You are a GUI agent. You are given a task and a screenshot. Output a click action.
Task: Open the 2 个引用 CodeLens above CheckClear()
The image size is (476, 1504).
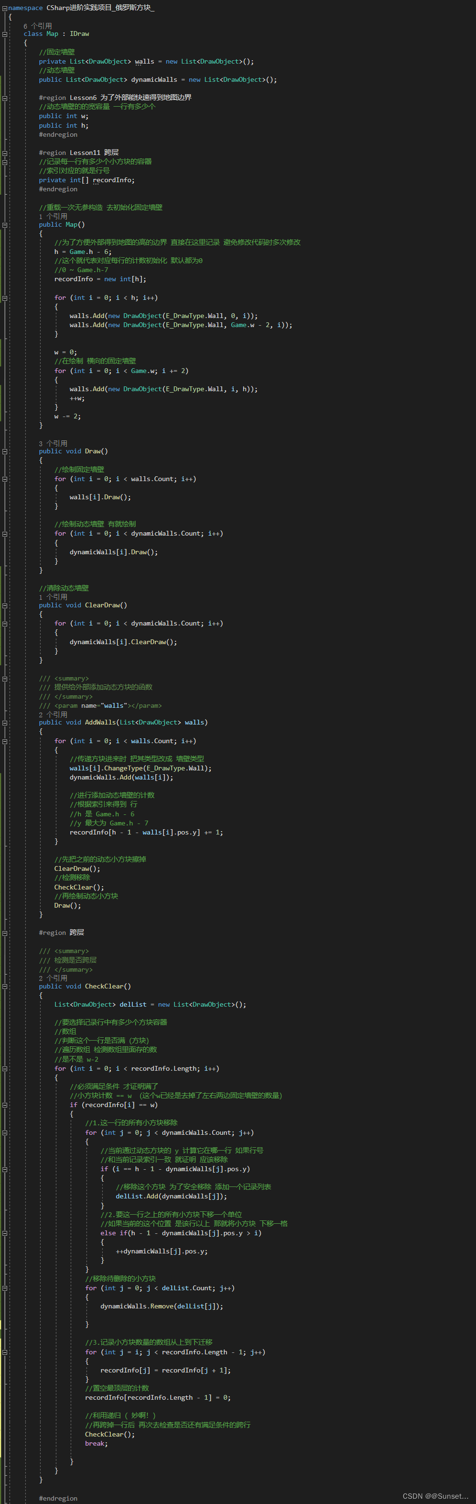point(53,978)
